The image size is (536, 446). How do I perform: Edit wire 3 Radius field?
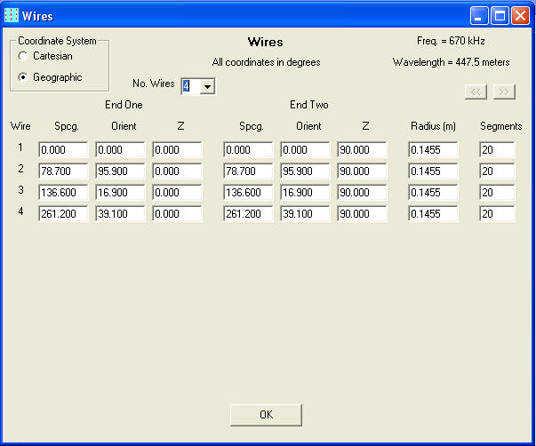point(433,193)
